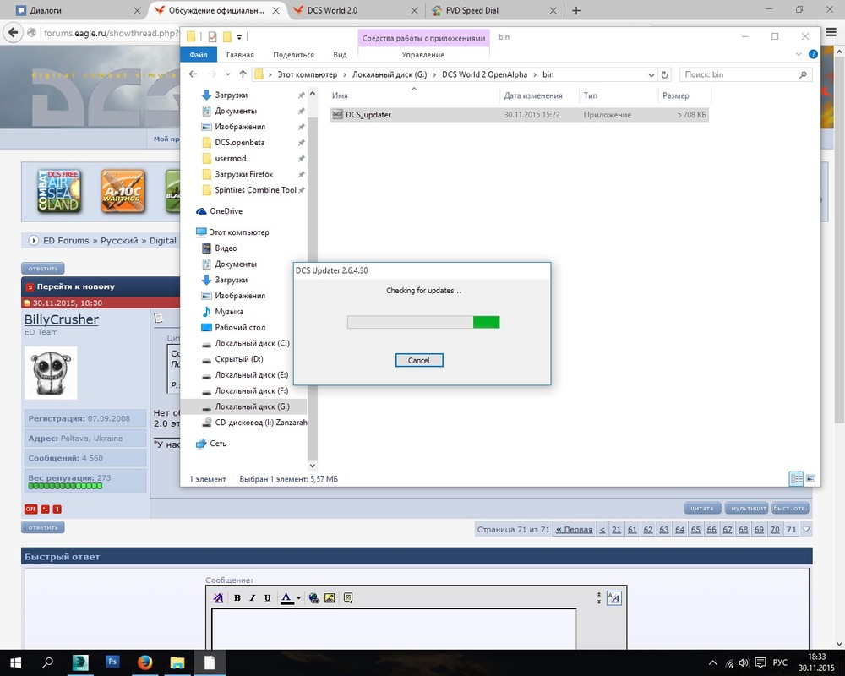Go up one folder level in Explorer
The height and width of the screenshot is (676, 845).
tap(243, 74)
